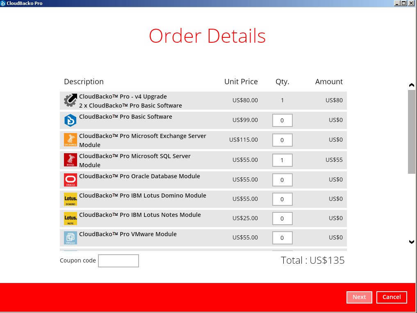Click 'CloudBacko Pro IBM Lotus Notes Module' text
Screen dimensions: 417x313
[x=140, y=215]
